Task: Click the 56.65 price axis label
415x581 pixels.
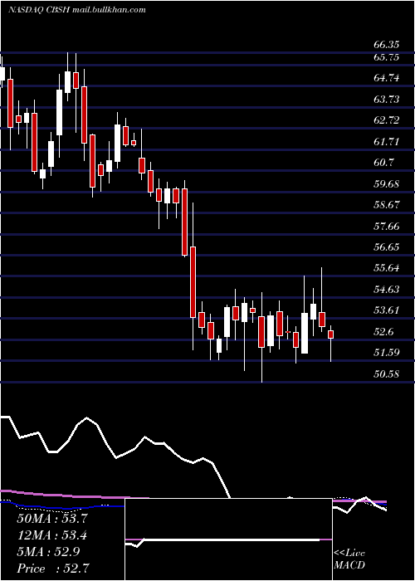Action: 387,247
